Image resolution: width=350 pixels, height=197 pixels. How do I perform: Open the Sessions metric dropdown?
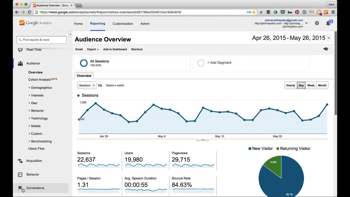pos(87,85)
